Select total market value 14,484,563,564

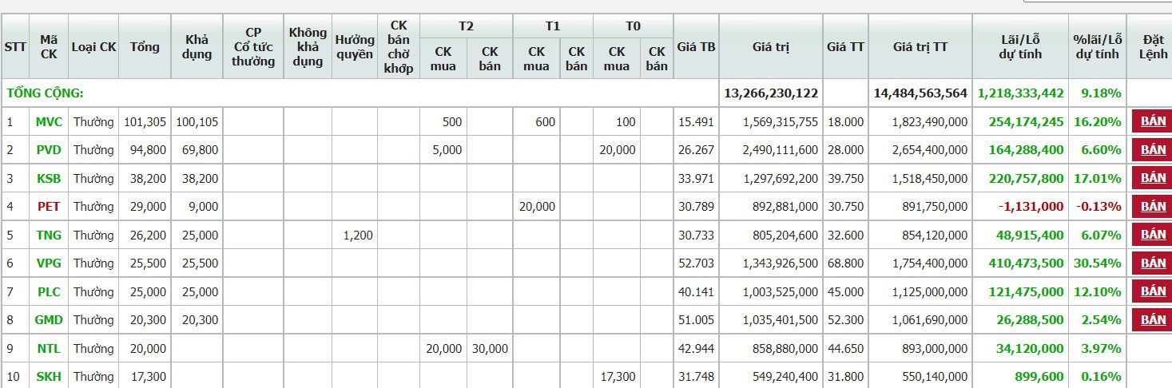click(920, 93)
